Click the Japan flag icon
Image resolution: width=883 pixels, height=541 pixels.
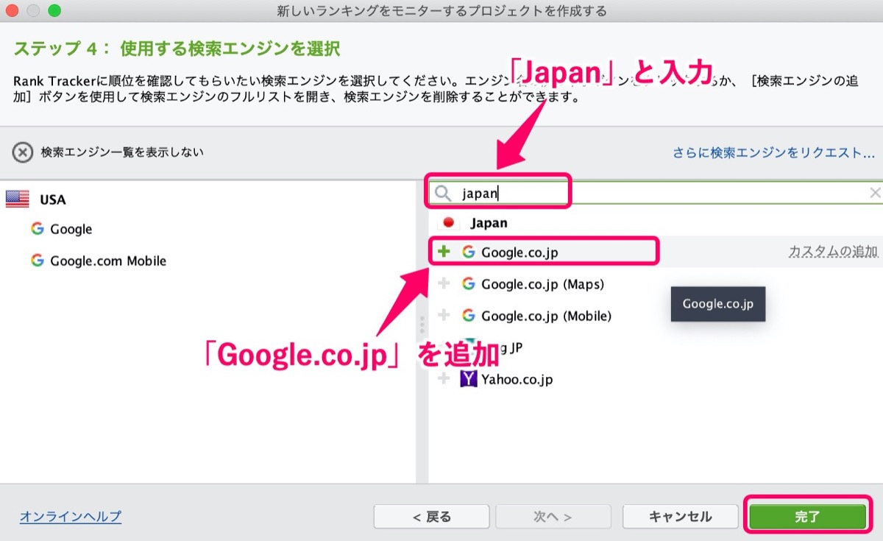(x=449, y=222)
